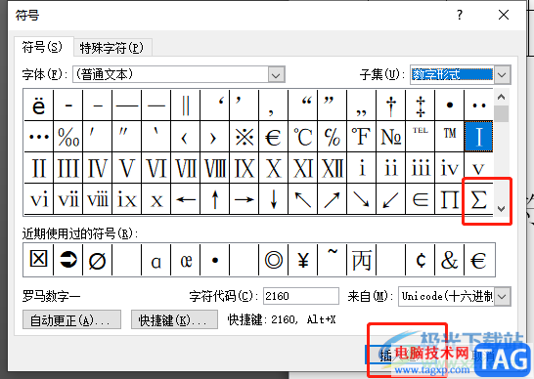
Task: Choose recently used crossed box ☒ symbol
Action: pyautogui.click(x=38, y=260)
